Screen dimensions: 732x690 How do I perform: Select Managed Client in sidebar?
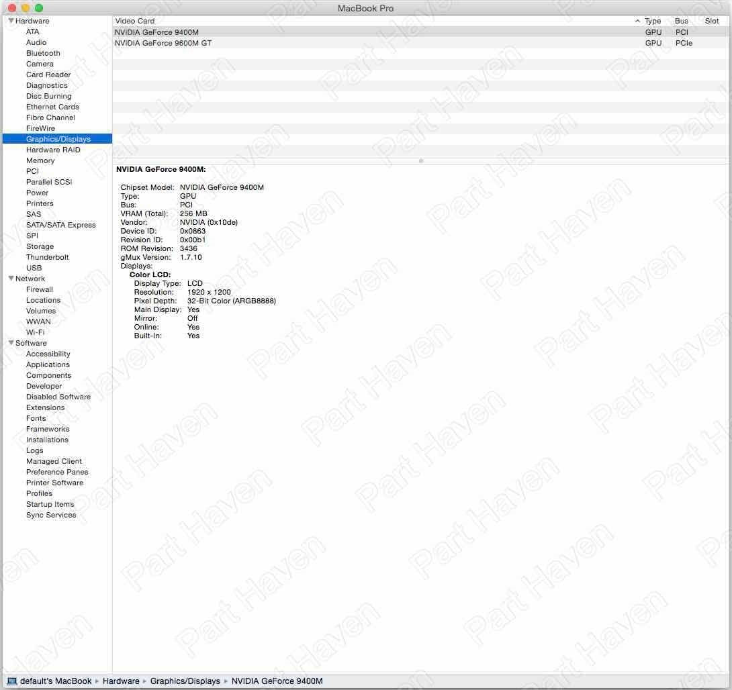pos(54,461)
